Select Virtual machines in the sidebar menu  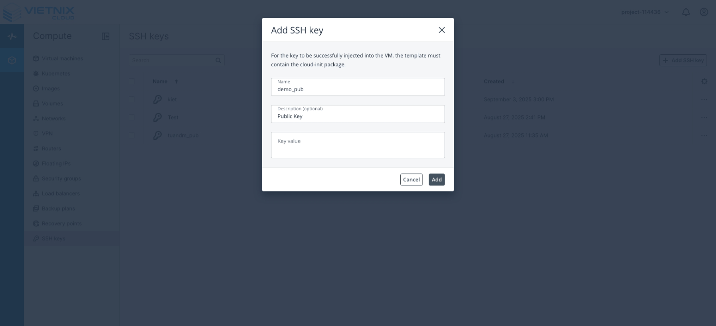[x=36, y=58]
